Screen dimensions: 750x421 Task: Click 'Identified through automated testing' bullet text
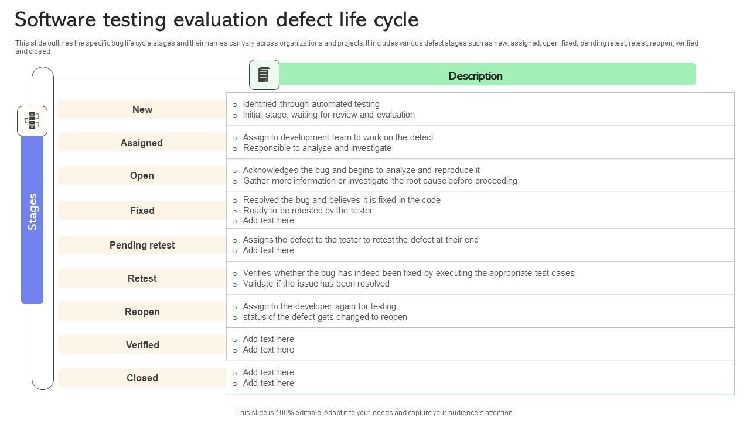tap(311, 104)
